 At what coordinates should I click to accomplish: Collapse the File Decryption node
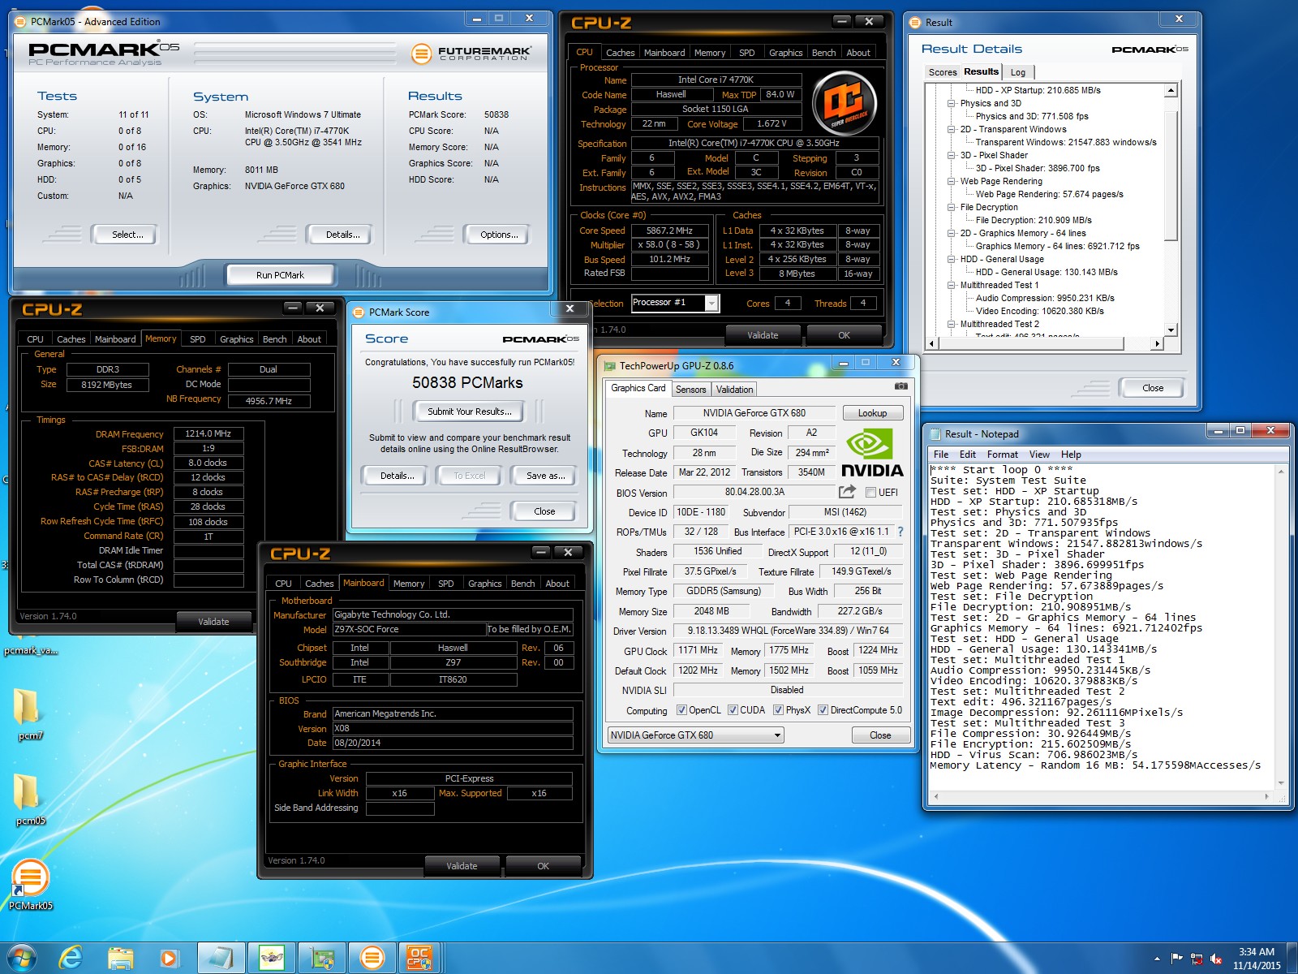(951, 207)
